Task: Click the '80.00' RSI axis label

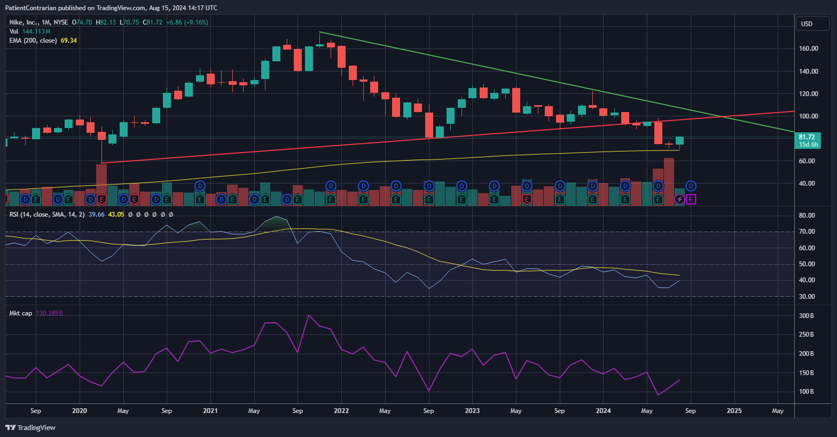Action: coord(807,216)
